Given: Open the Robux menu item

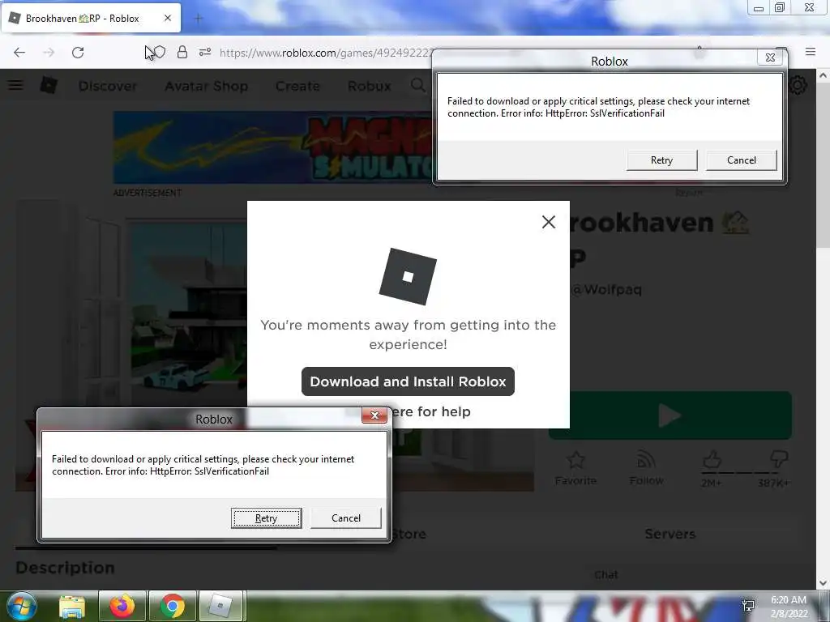Looking at the screenshot, I should [x=369, y=86].
